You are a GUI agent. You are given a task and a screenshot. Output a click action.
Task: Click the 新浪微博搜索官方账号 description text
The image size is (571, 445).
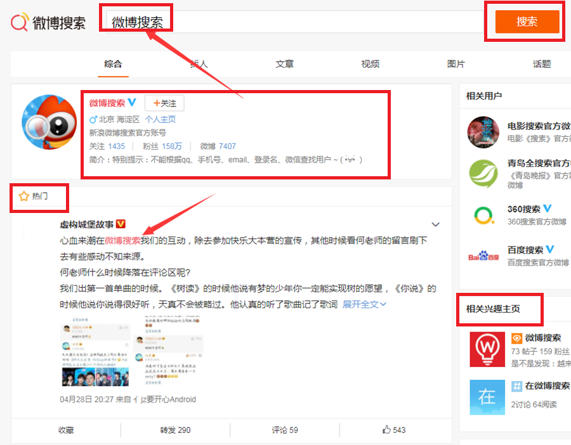point(128,133)
